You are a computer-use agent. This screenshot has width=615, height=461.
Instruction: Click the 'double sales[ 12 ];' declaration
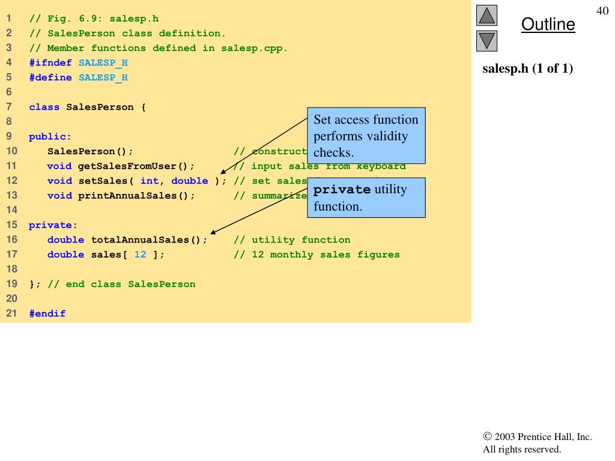point(106,255)
